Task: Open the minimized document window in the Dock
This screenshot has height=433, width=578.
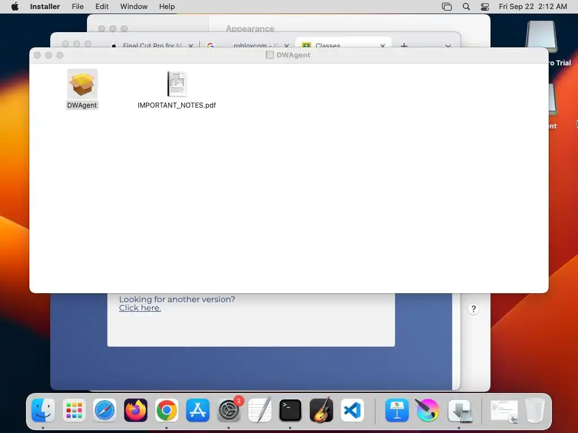Action: 504,411
